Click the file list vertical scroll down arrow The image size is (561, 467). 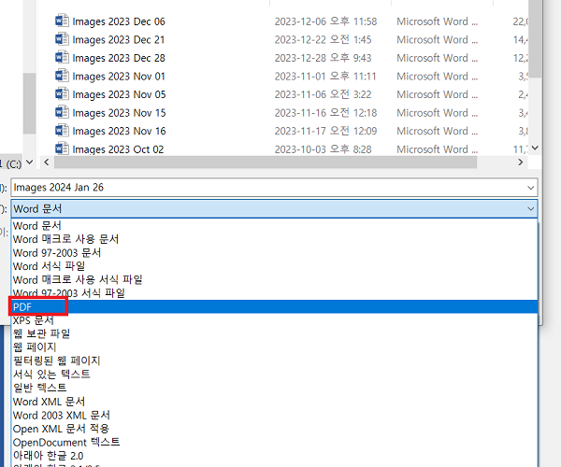[535, 148]
